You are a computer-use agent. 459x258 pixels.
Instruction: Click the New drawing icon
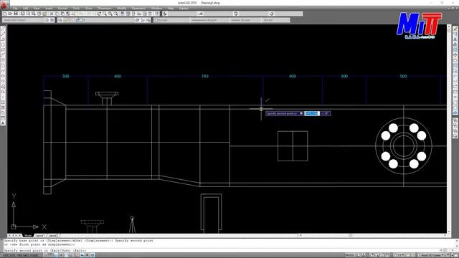point(5,14)
